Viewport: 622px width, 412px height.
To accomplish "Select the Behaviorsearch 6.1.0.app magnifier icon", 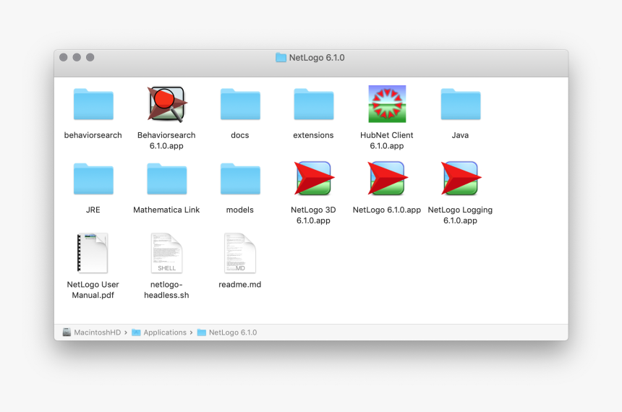I will (x=166, y=104).
